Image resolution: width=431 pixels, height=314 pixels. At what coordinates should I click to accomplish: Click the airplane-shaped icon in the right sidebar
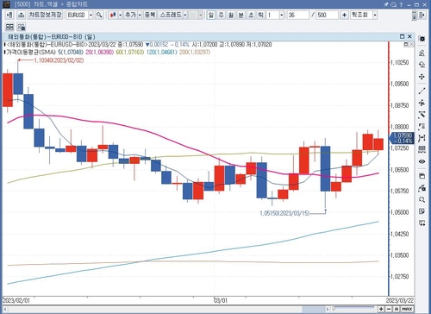coord(422,103)
